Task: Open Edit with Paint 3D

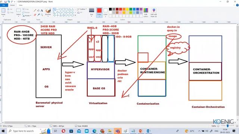Action: point(153,12)
